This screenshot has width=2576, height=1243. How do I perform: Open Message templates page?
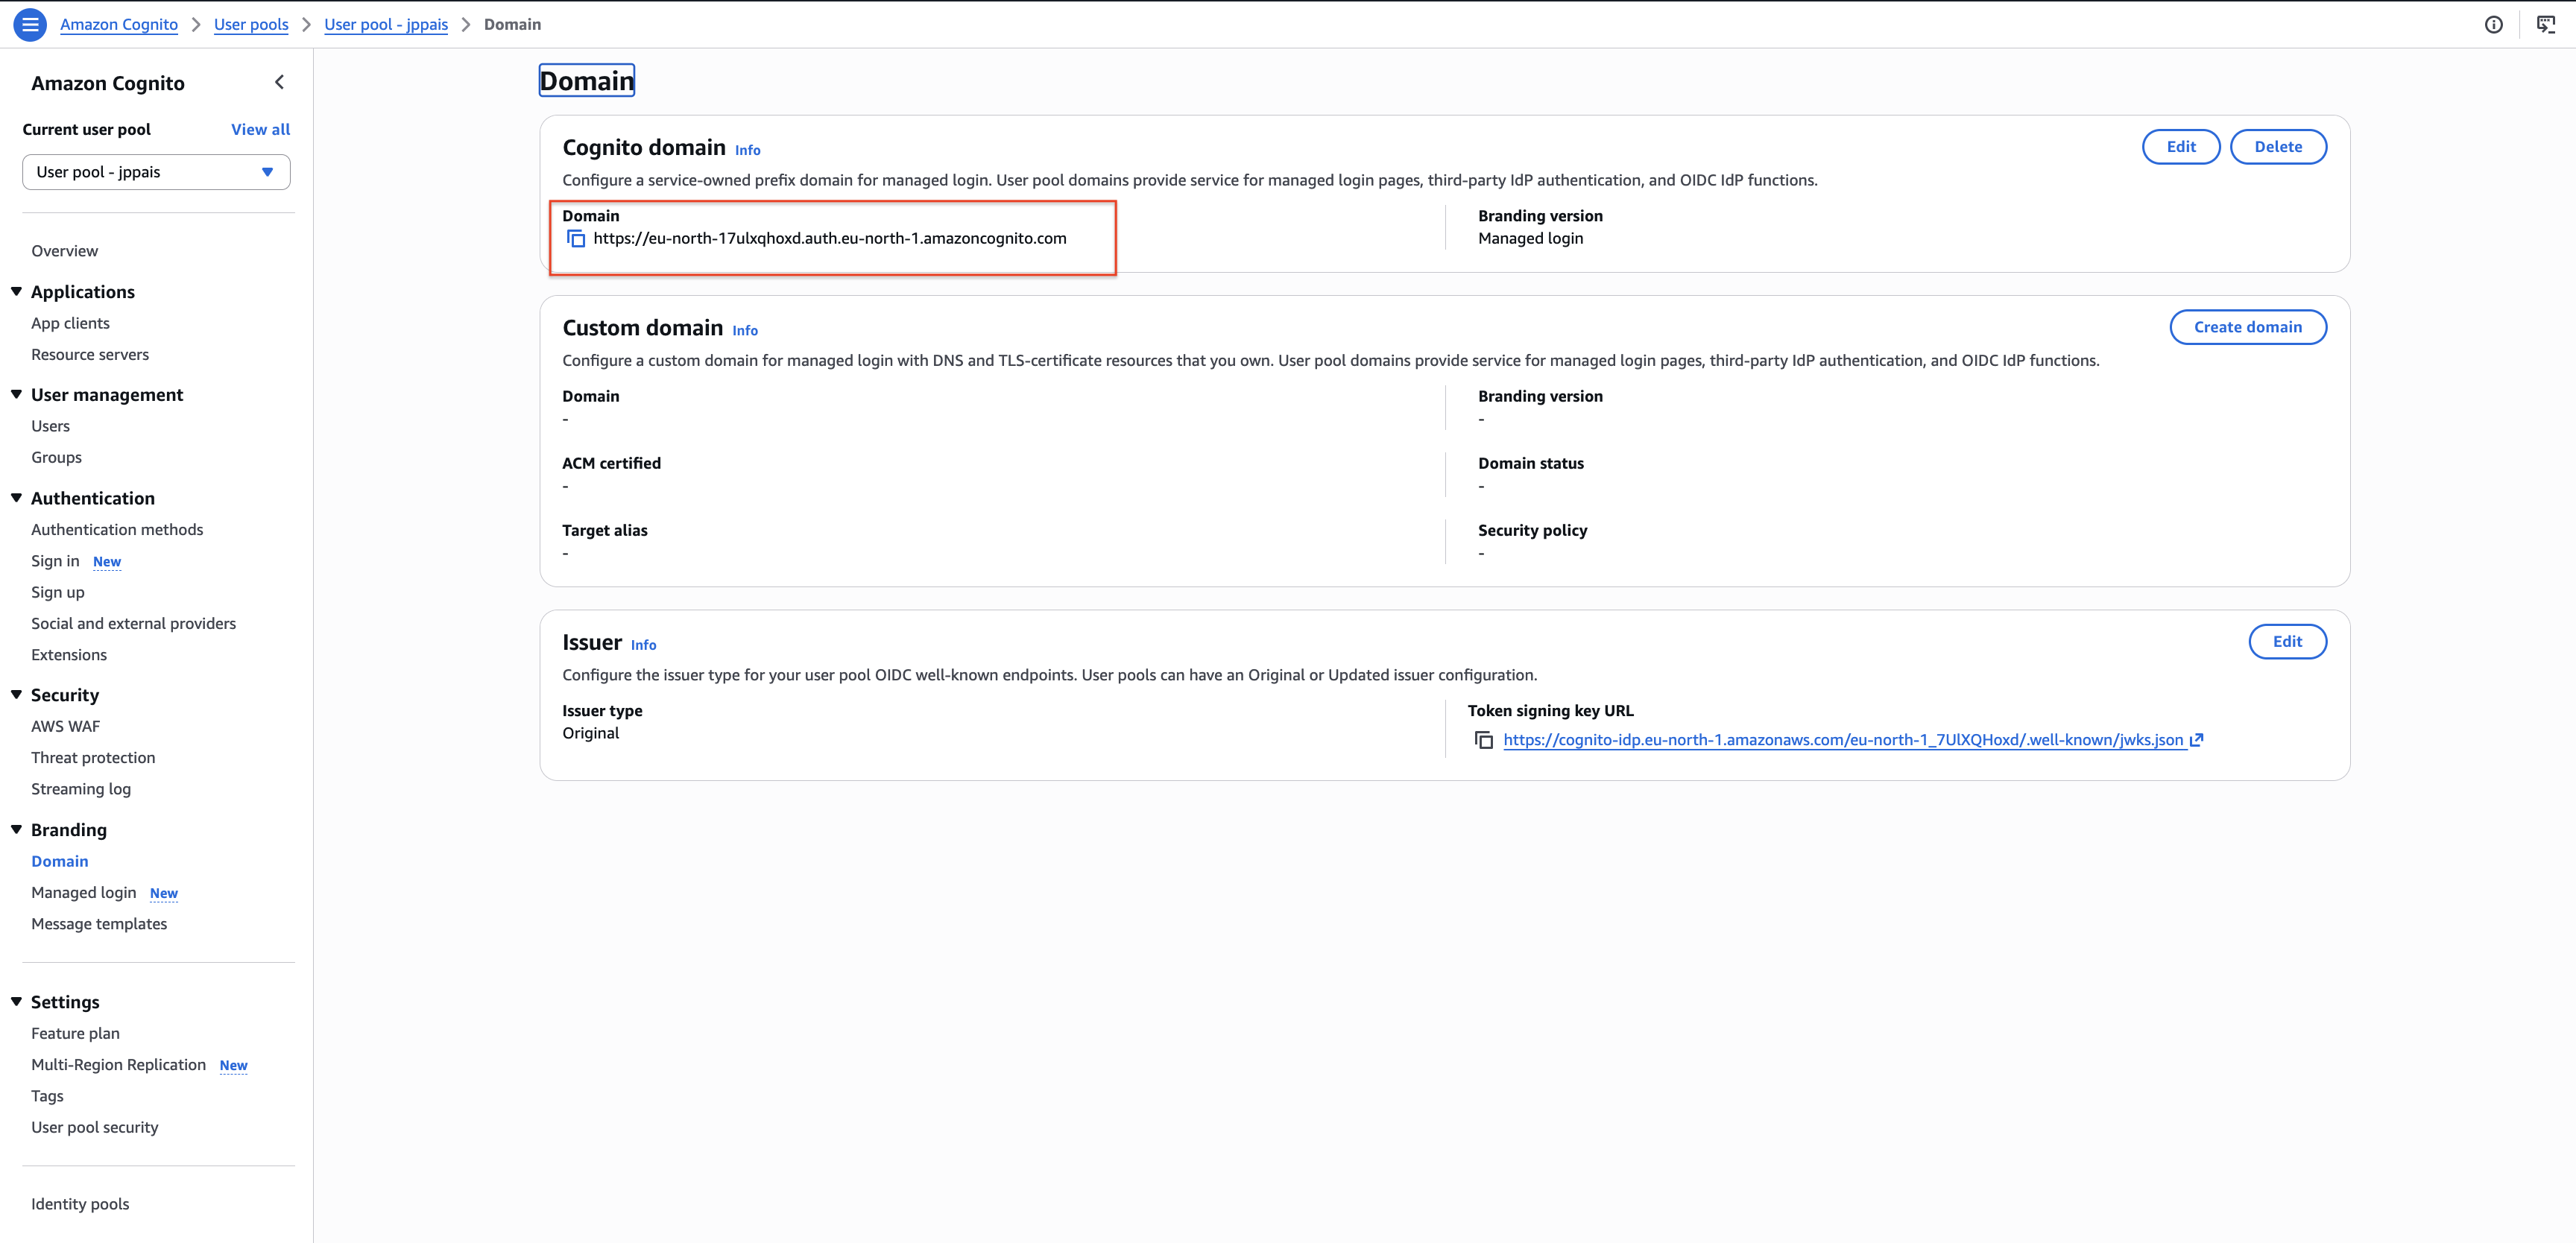(99, 923)
